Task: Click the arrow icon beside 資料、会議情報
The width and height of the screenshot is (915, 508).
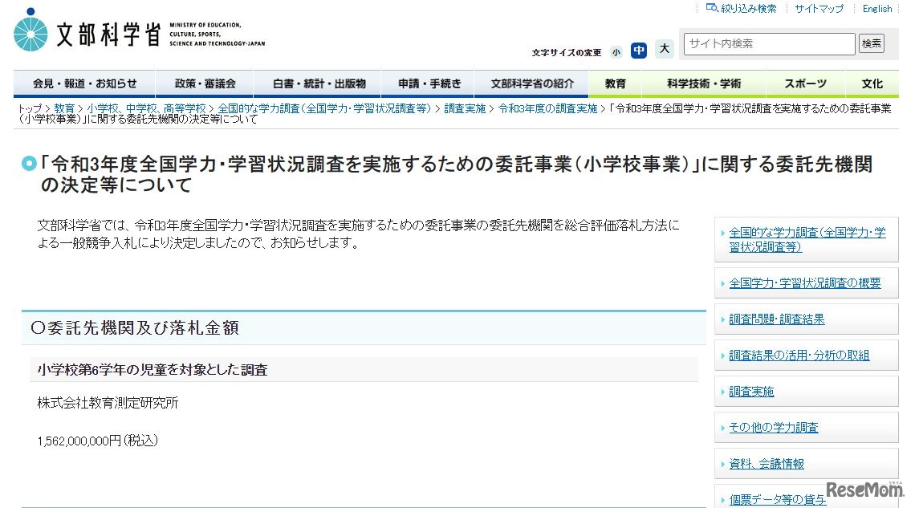Action: click(724, 463)
